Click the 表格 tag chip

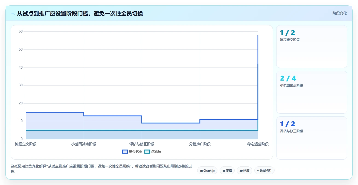pos(227,171)
